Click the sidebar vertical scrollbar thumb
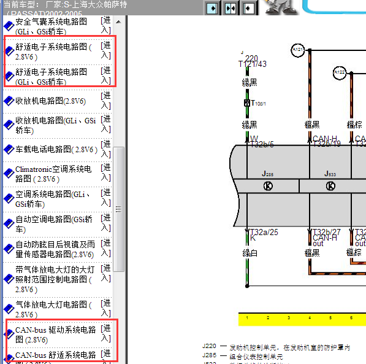The height and width of the screenshot is (364, 366). (x=118, y=209)
